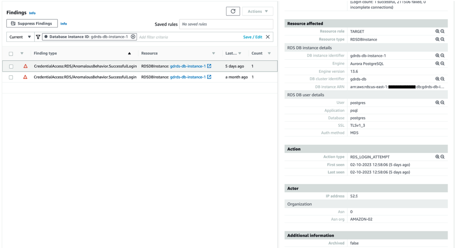
Task: Click the red severity triangle on first finding
Action: (x=25, y=66)
